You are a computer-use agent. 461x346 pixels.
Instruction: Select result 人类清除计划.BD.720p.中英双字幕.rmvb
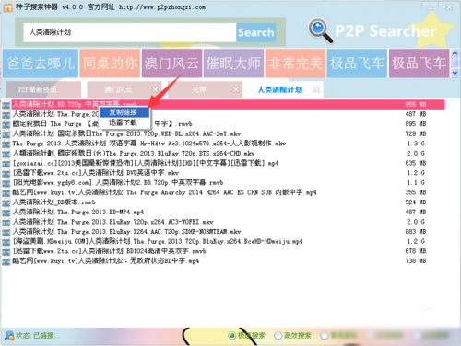point(228,104)
